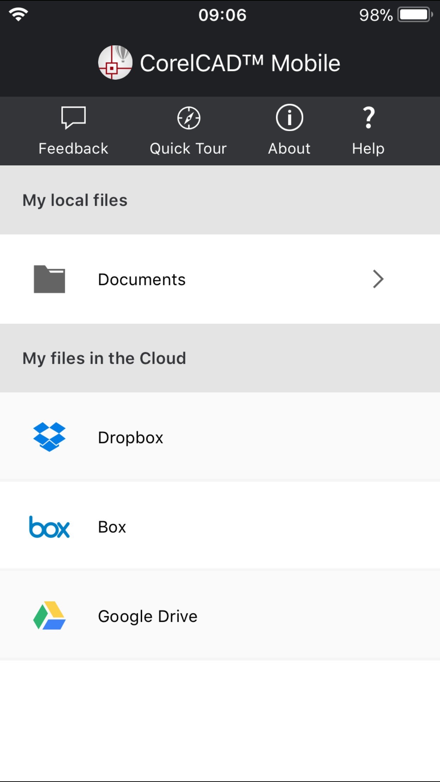The width and height of the screenshot is (440, 782).
Task: Open the Help question mark icon
Action: (369, 118)
